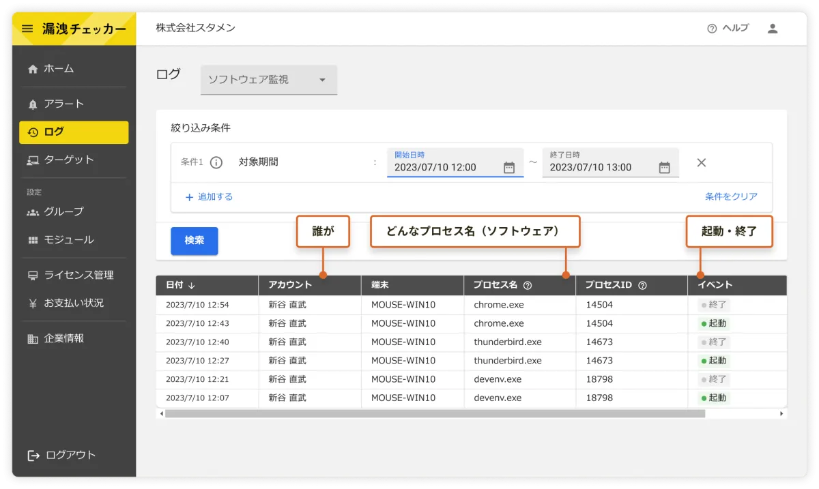Click the X to remove 条件1 filter
This screenshot has height=489, width=819.
pyautogui.click(x=701, y=162)
